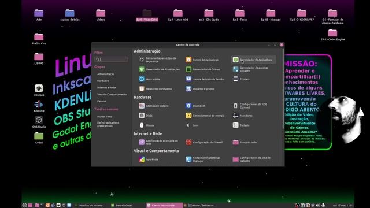370x208 pixels.
Task: Click the volume icon in system tray
Action: point(318,206)
